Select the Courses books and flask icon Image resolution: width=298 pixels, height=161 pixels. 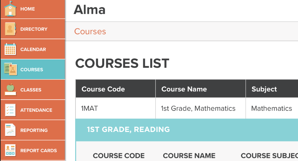click(10, 70)
